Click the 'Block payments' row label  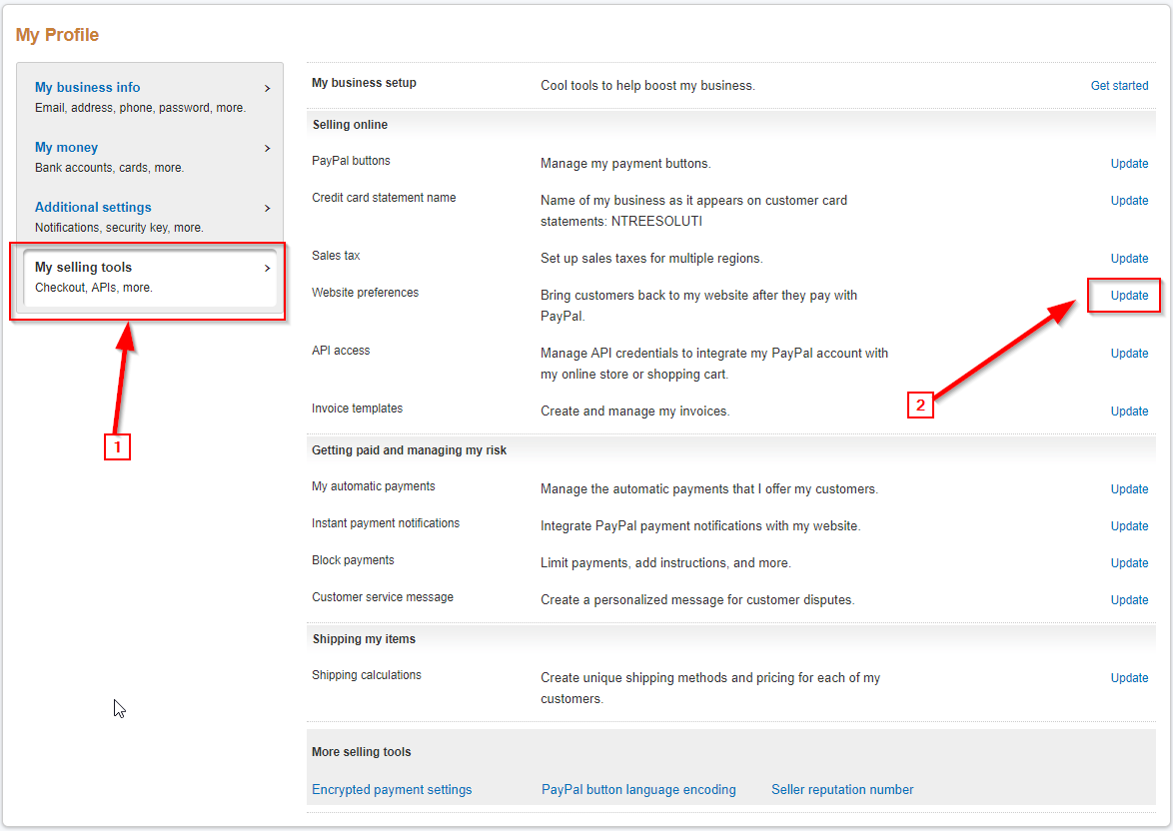point(353,560)
